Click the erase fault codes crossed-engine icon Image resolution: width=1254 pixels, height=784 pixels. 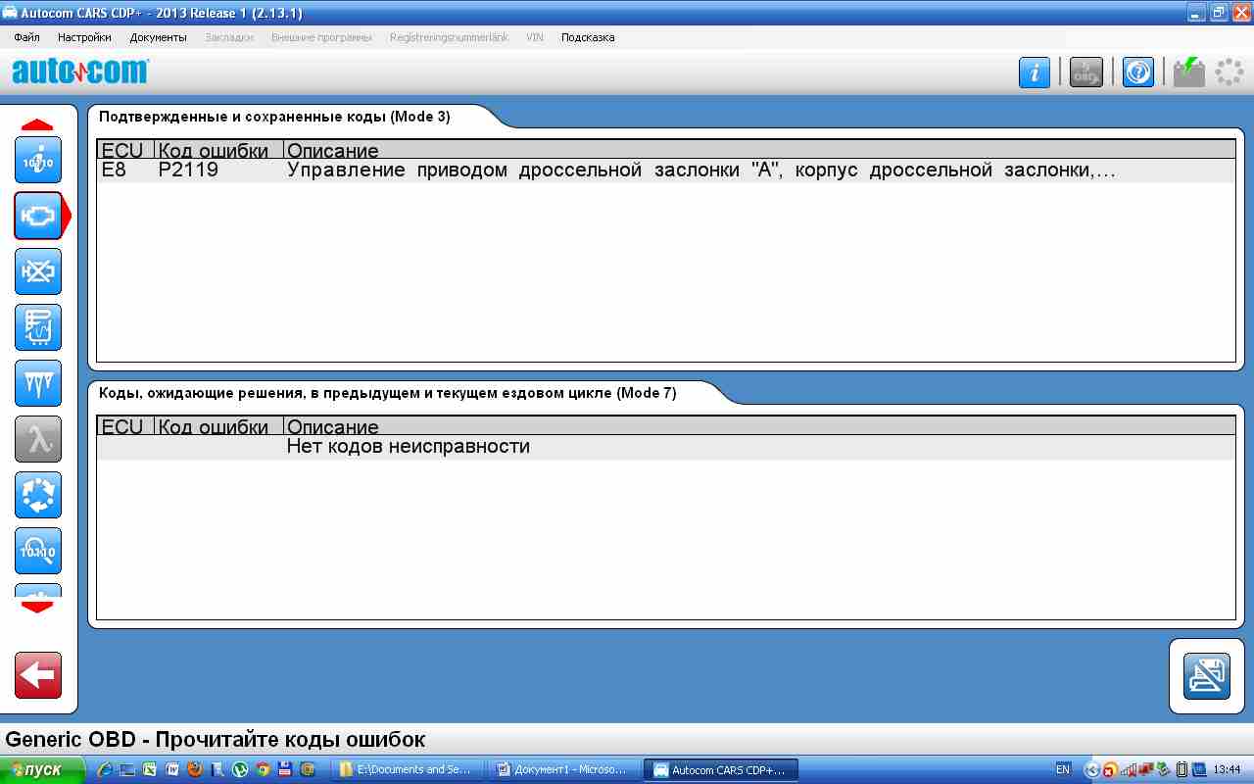38,271
